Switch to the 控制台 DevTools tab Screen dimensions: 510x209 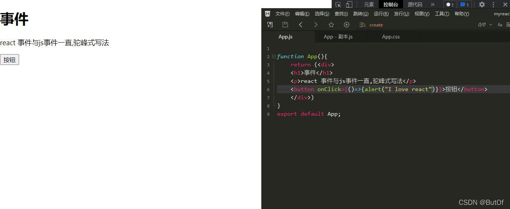[x=391, y=4]
